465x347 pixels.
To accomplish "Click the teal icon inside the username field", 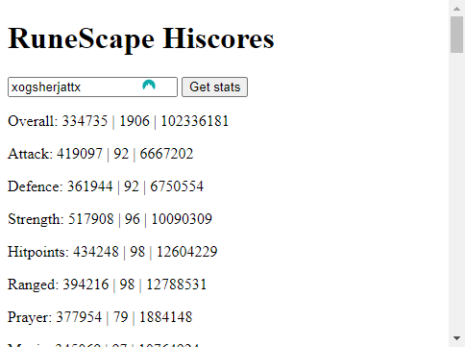I will (149, 86).
